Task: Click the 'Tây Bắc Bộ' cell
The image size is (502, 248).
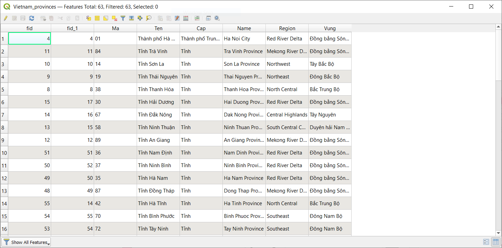Action: click(330, 64)
